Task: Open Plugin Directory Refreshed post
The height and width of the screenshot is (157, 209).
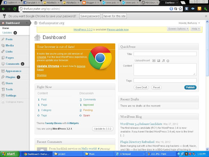Action: [x=137, y=142]
